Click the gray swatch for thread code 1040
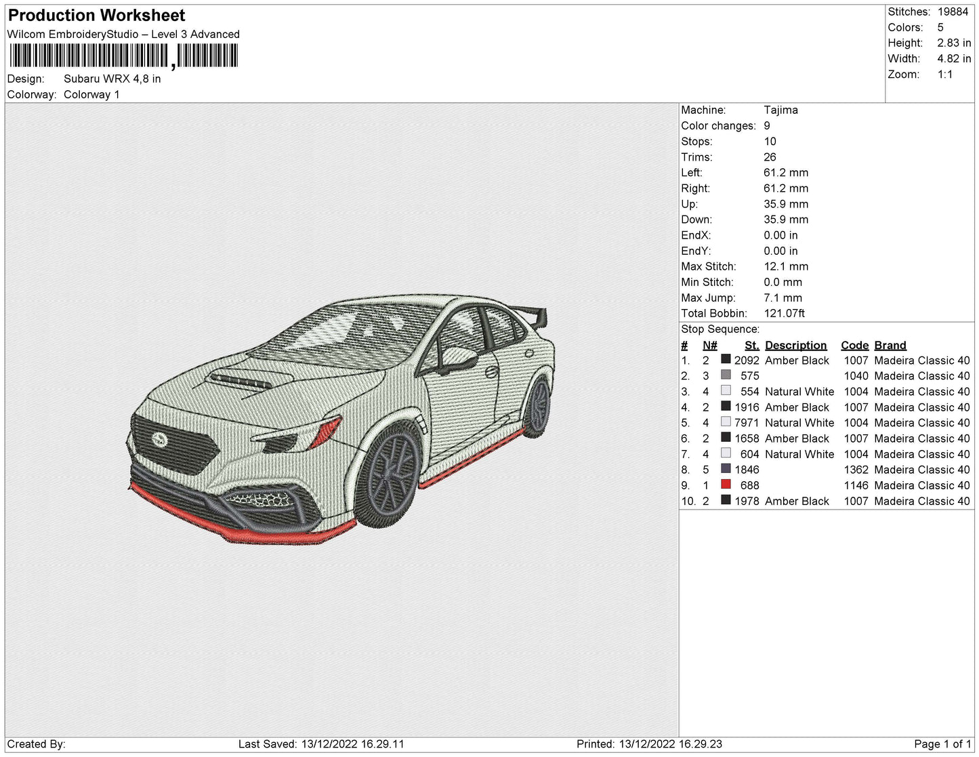This screenshot has height=757, width=979. click(x=726, y=375)
